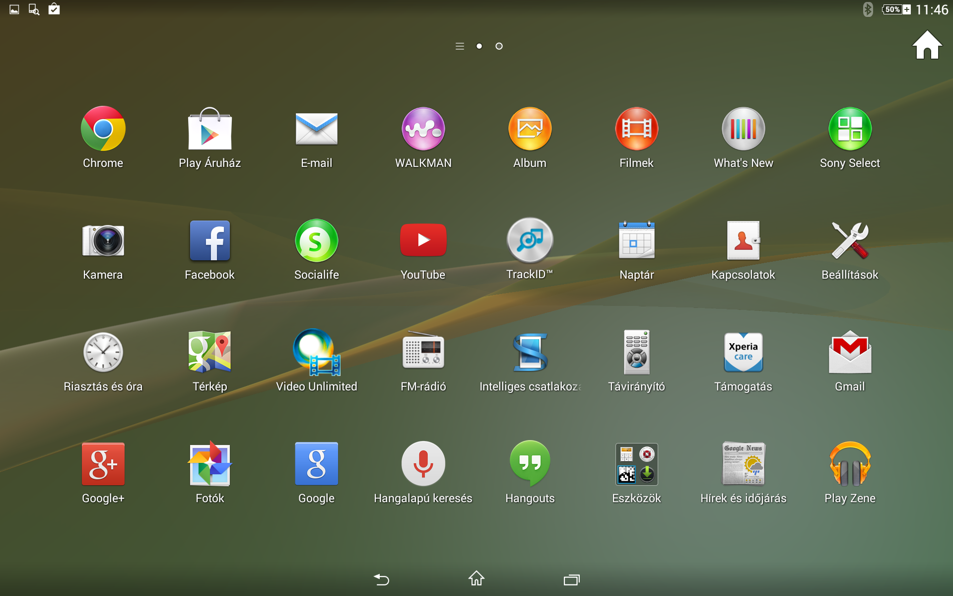Tap the Bluetooth status icon
953x596 pixels.
[868, 9]
